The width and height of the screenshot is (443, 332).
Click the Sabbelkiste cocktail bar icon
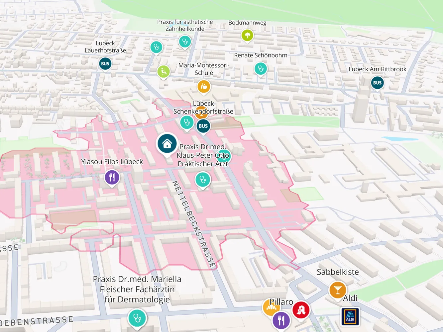point(338,290)
